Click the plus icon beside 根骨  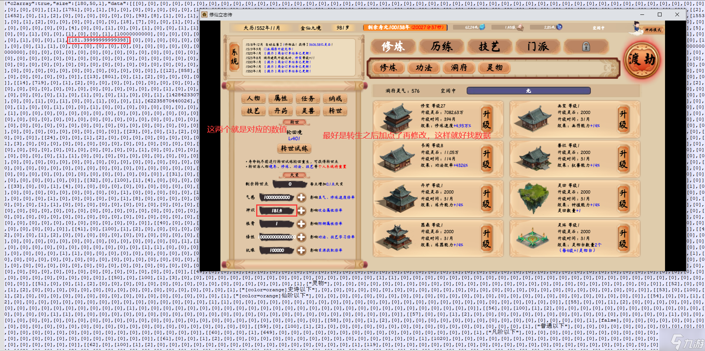point(301,223)
